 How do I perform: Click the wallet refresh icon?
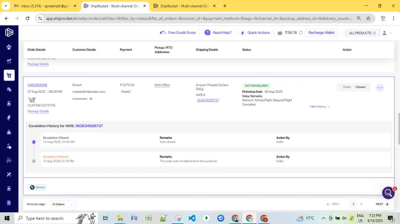pos(301,33)
